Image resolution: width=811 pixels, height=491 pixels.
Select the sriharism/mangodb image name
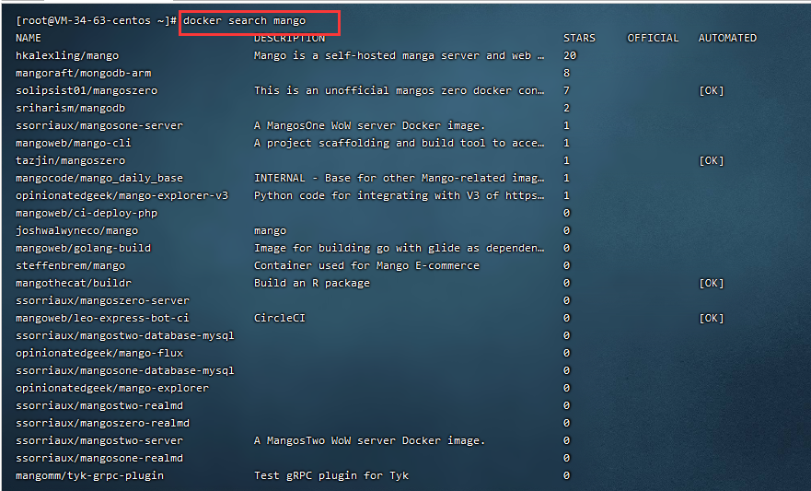pyautogui.click(x=70, y=108)
